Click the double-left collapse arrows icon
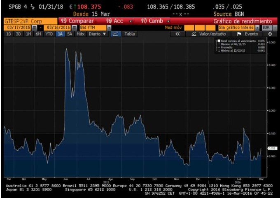Image resolution: width=280 pixels, height=198 pixels. coord(177,34)
